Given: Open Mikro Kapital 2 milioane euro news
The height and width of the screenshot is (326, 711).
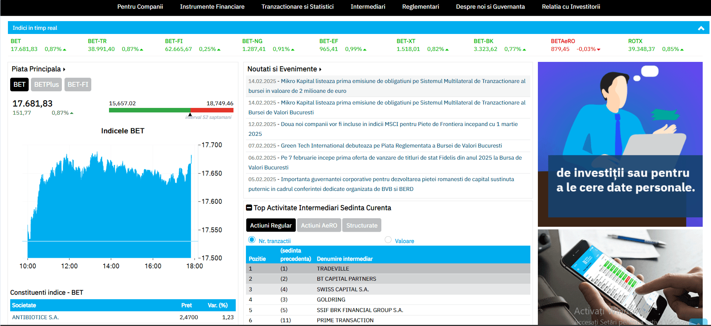Looking at the screenshot, I should (x=387, y=86).
